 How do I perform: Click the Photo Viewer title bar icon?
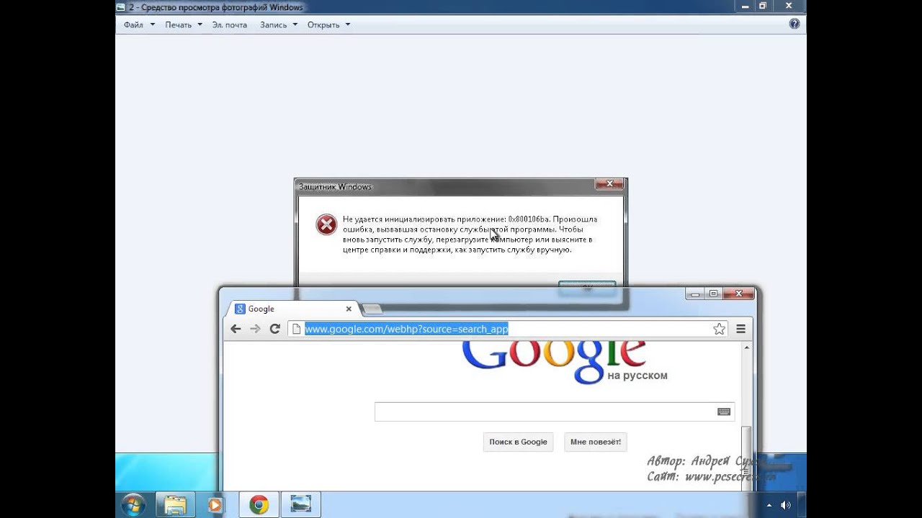[121, 7]
